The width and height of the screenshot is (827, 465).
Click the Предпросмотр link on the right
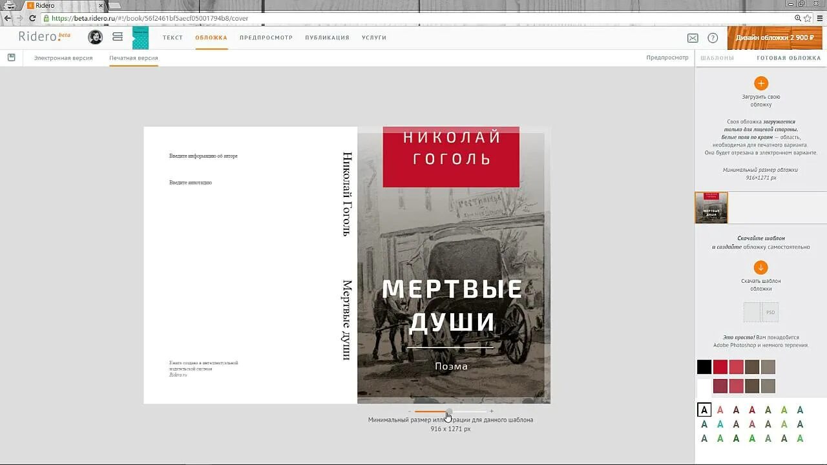pos(667,57)
